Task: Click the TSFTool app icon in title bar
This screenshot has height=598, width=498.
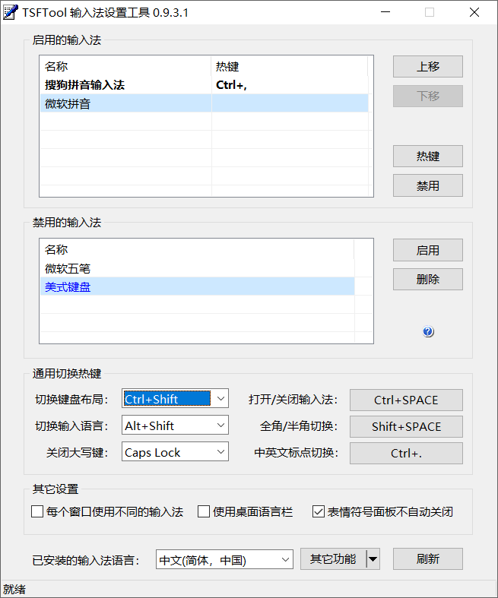Action: tap(10, 12)
